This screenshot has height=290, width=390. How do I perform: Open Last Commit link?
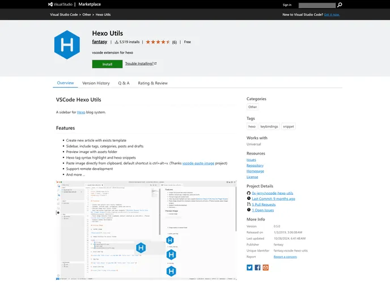273,199
